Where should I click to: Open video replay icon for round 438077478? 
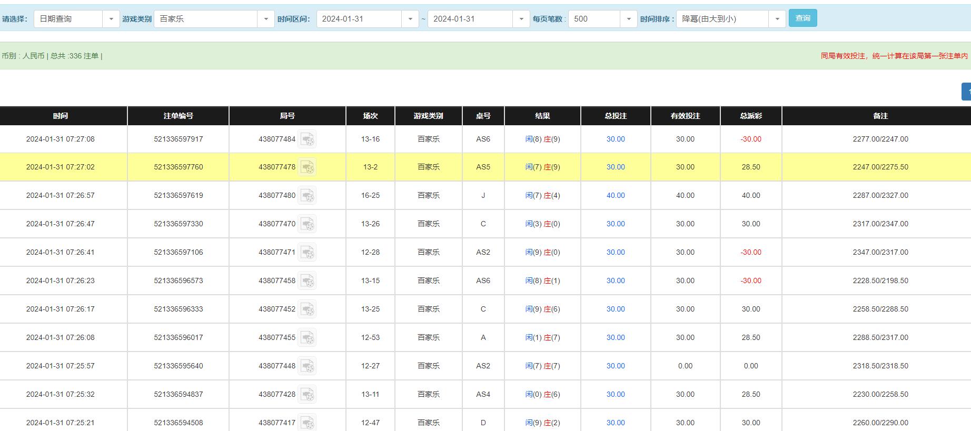(x=308, y=167)
